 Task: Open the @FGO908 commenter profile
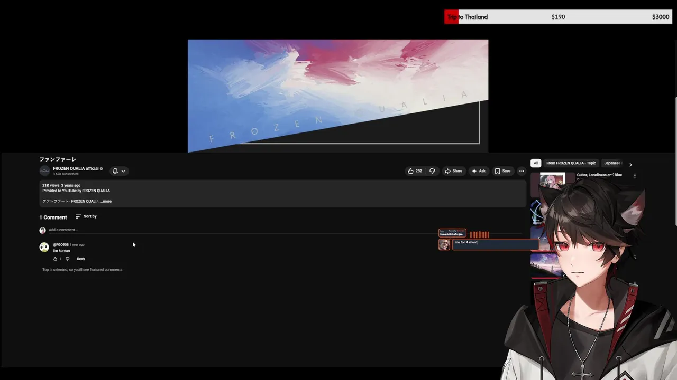click(60, 245)
